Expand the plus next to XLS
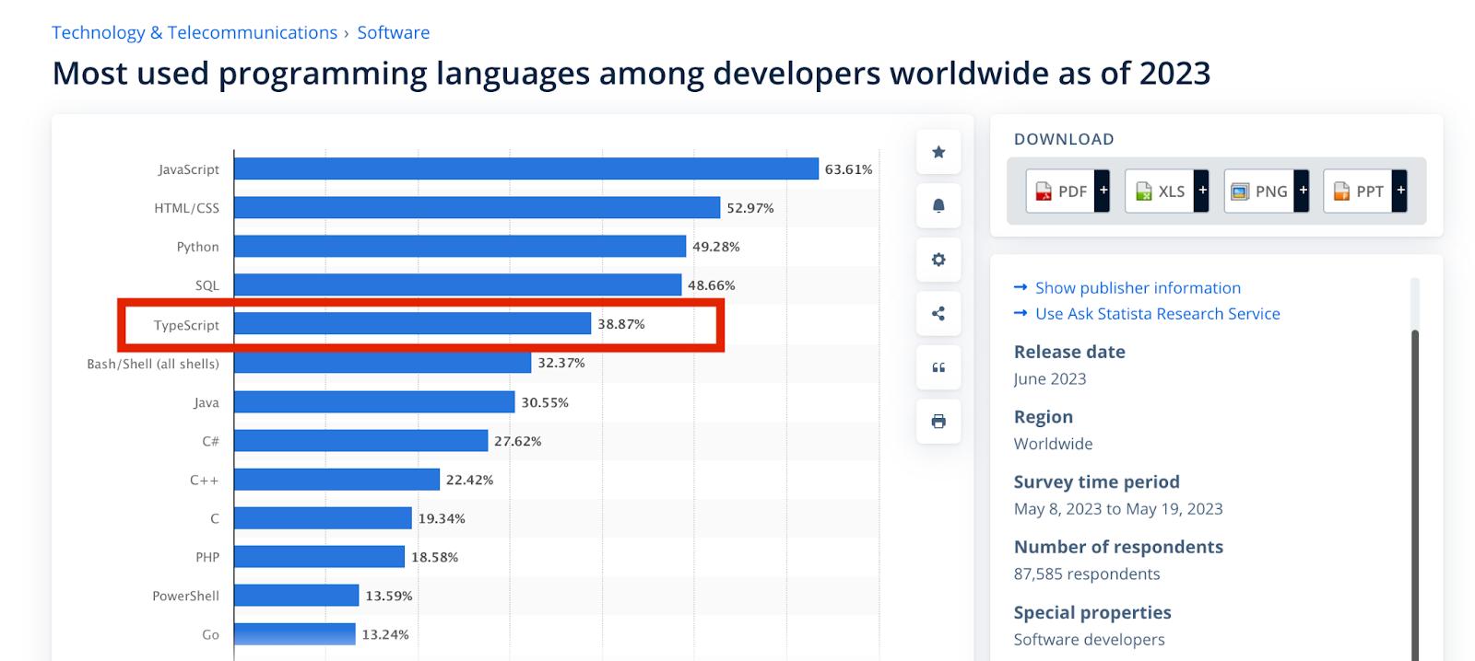Screen dimensions: 1475x661 pos(1202,191)
